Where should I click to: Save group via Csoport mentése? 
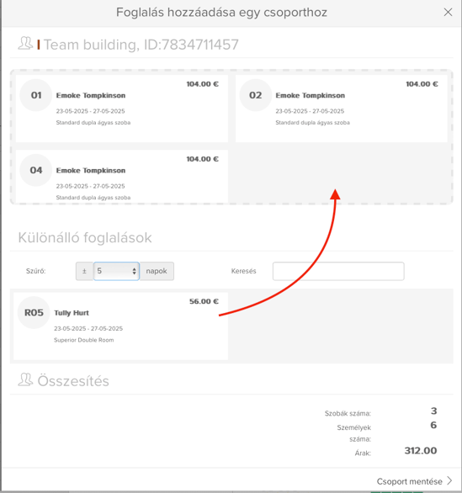tap(410, 481)
